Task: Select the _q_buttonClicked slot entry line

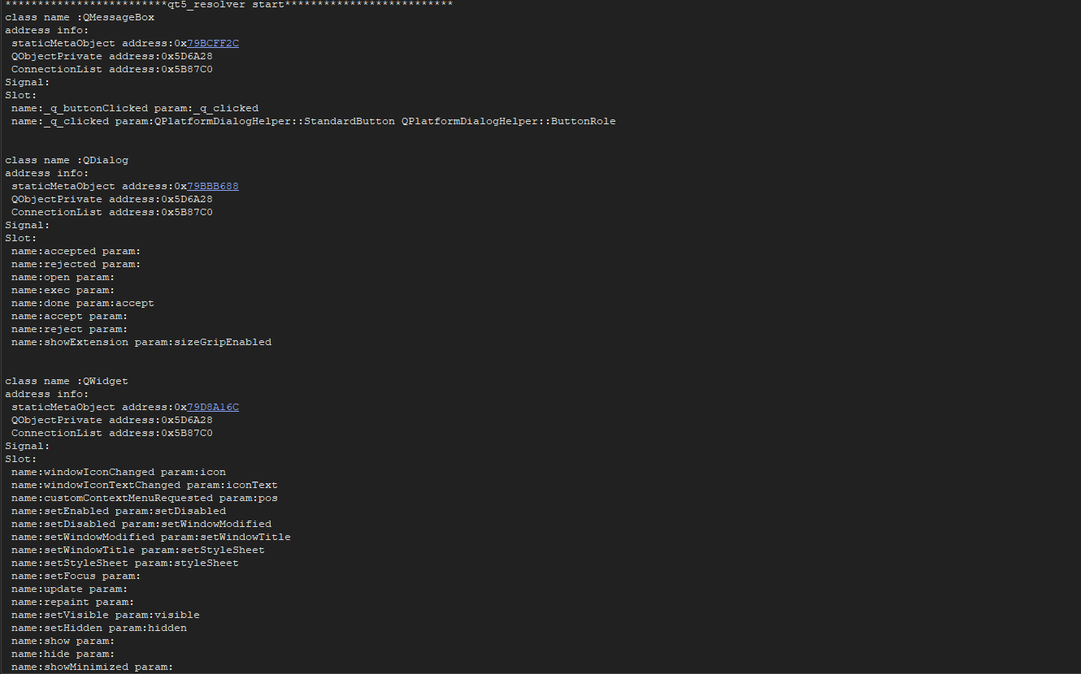Action: [135, 108]
